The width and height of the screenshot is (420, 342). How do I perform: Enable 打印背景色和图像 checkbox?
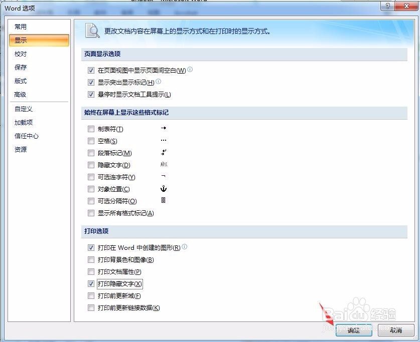pos(91,259)
